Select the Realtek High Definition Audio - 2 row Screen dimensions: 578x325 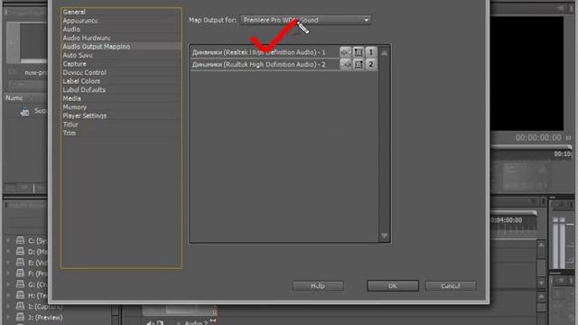(x=284, y=64)
